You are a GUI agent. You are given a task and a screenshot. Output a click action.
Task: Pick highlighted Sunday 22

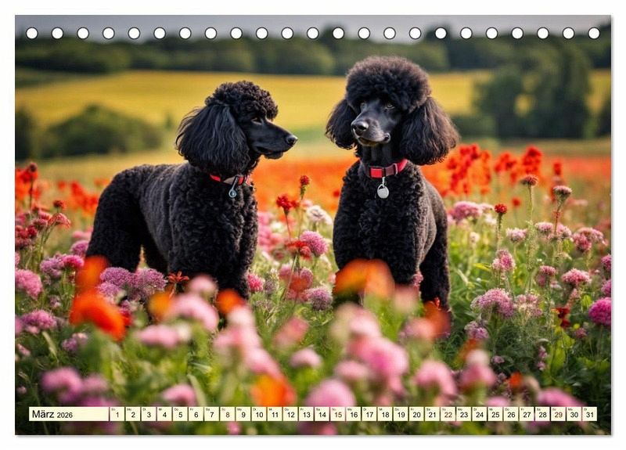click(x=448, y=414)
